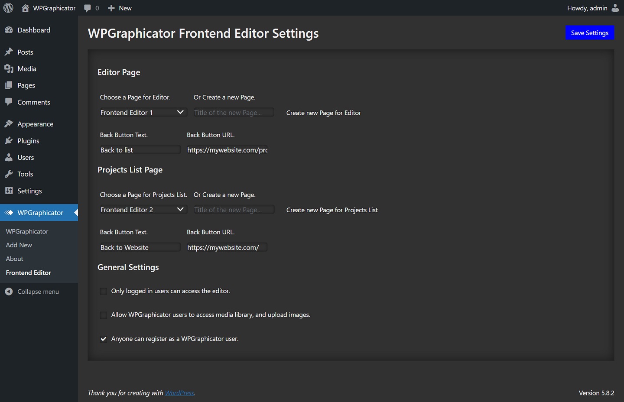Click the WordPress logo icon
The image size is (624, 402).
8,8
